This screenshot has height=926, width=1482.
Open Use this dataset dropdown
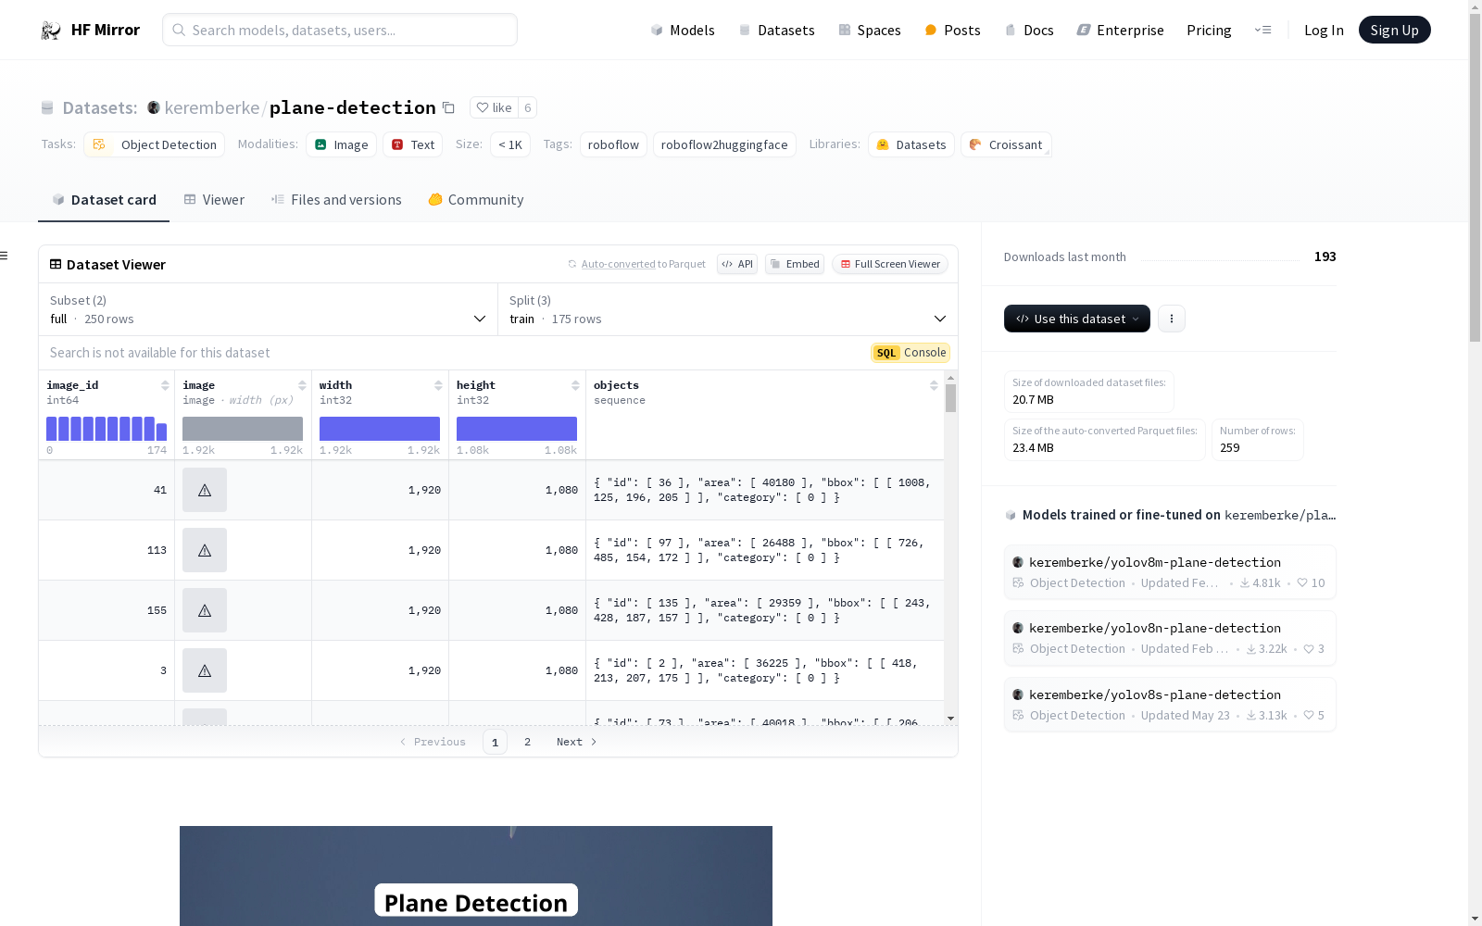point(1076,319)
